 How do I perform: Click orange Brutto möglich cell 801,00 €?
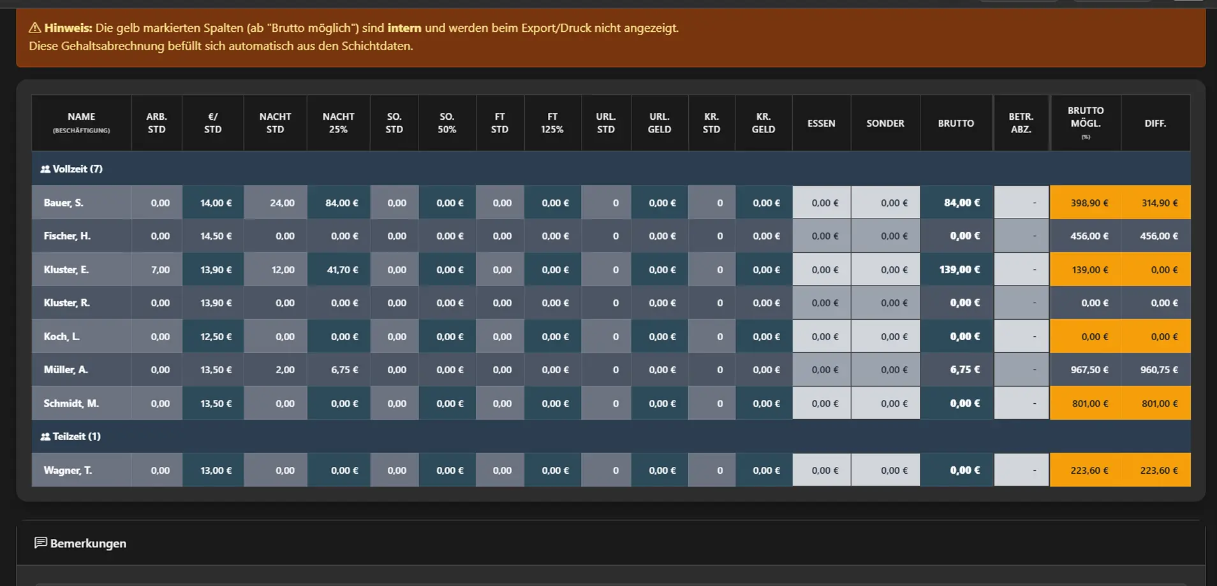[x=1086, y=403]
